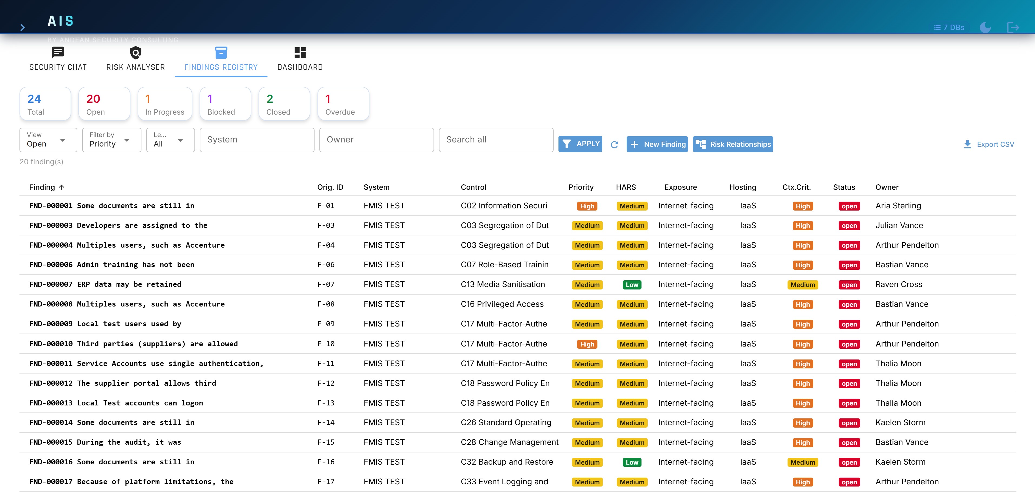This screenshot has height=493, width=1035.
Task: Sort by the Priority column header
Action: 581,187
